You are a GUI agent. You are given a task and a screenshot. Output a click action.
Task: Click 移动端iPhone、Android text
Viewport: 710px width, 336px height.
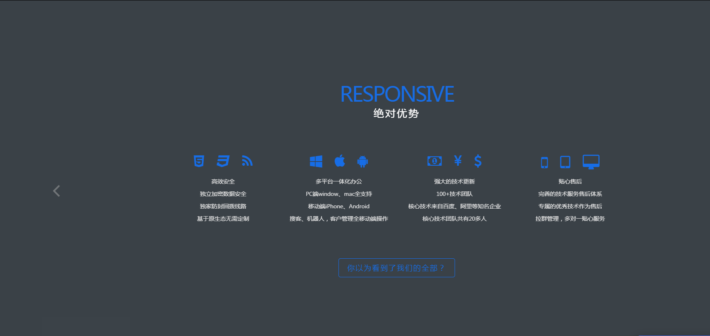339,206
